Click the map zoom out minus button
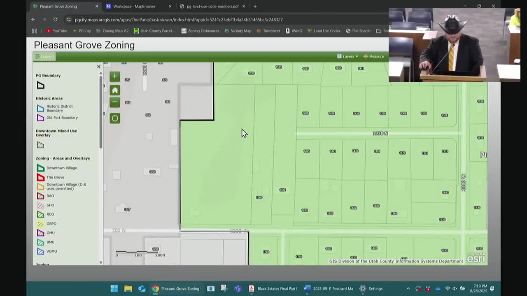This screenshot has width=527, height=296. point(115,102)
